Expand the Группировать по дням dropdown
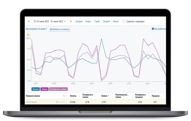Screen dimensions: 191x121 37,29
